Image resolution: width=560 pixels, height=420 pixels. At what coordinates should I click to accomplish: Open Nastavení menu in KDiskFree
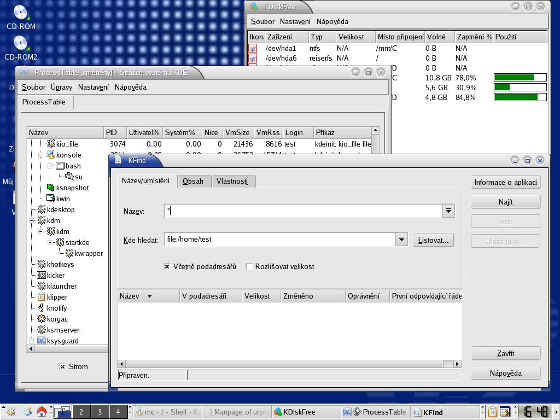295,21
